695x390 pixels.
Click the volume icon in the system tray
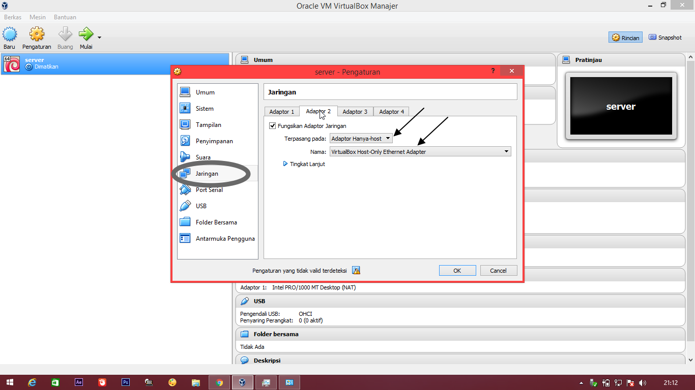pos(643,383)
